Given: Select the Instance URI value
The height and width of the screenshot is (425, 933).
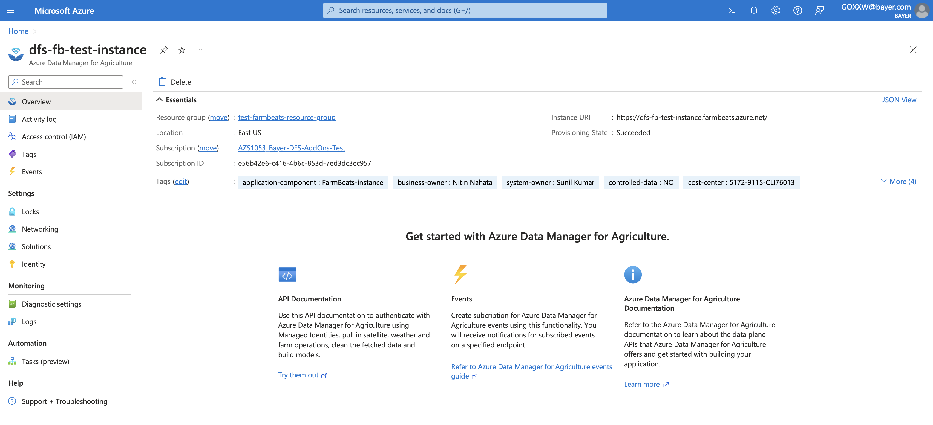Looking at the screenshot, I should [692, 117].
